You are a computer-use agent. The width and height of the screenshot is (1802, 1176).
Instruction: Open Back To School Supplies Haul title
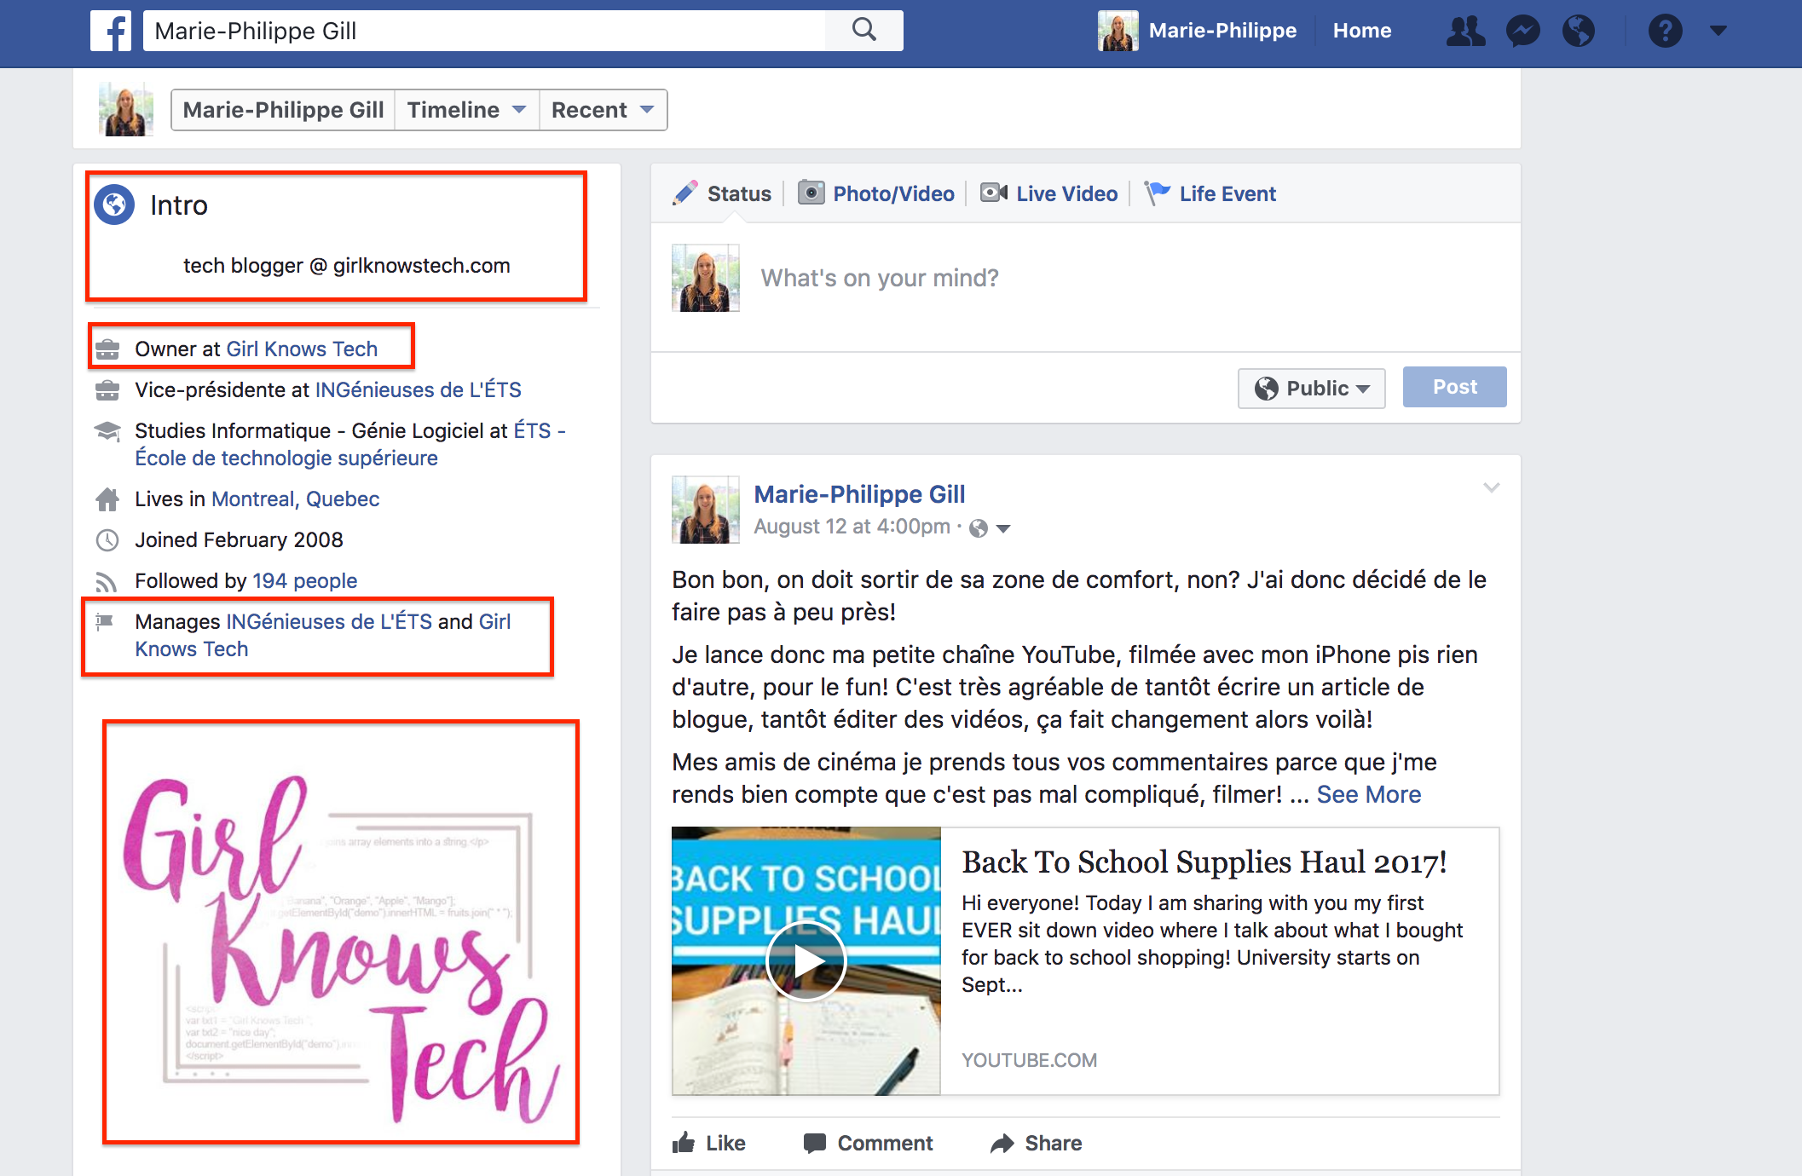pyautogui.click(x=1204, y=862)
